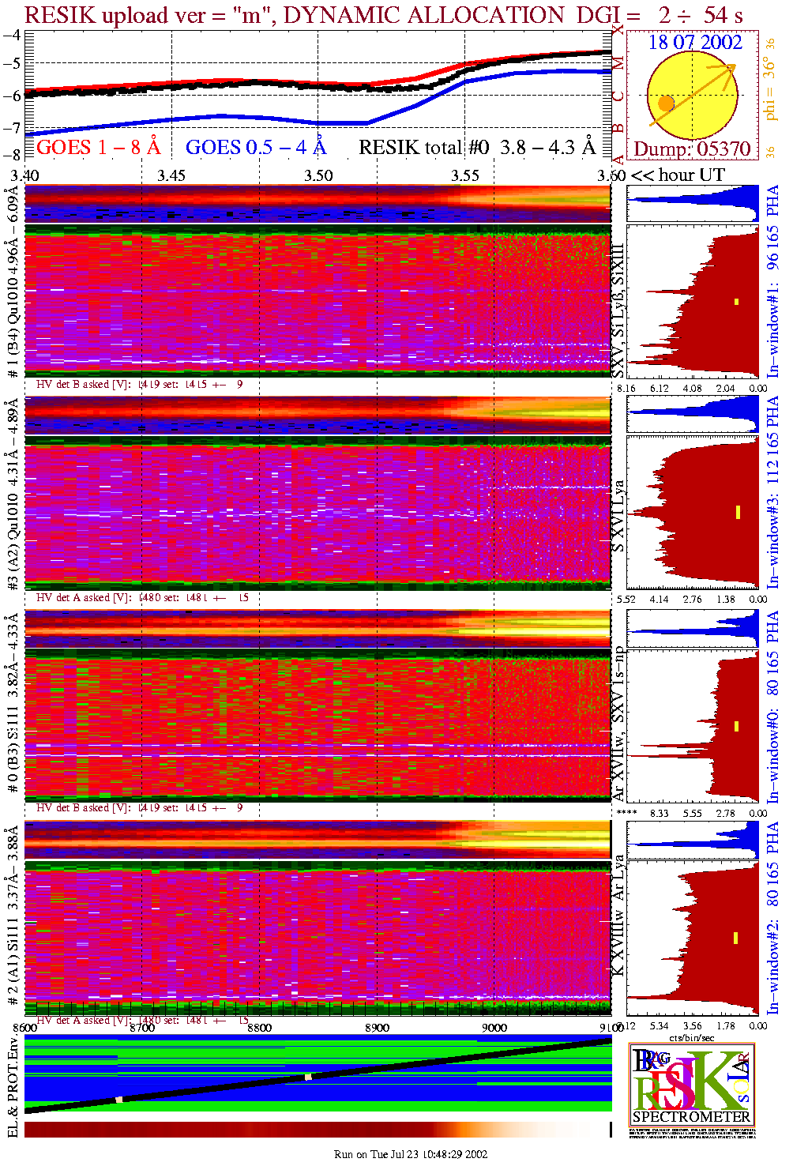The width and height of the screenshot is (793, 1166).
Task: Click the << hour UT axis label
Action: coord(677,175)
